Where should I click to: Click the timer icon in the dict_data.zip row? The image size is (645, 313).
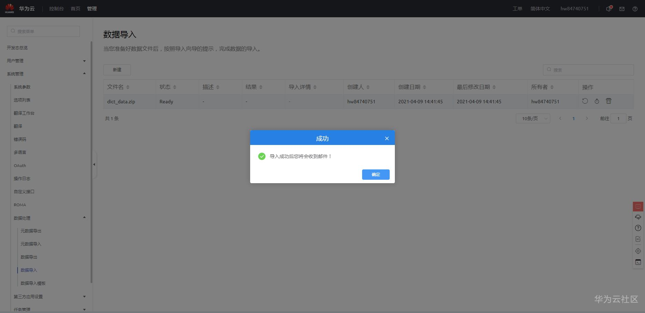[x=597, y=101]
